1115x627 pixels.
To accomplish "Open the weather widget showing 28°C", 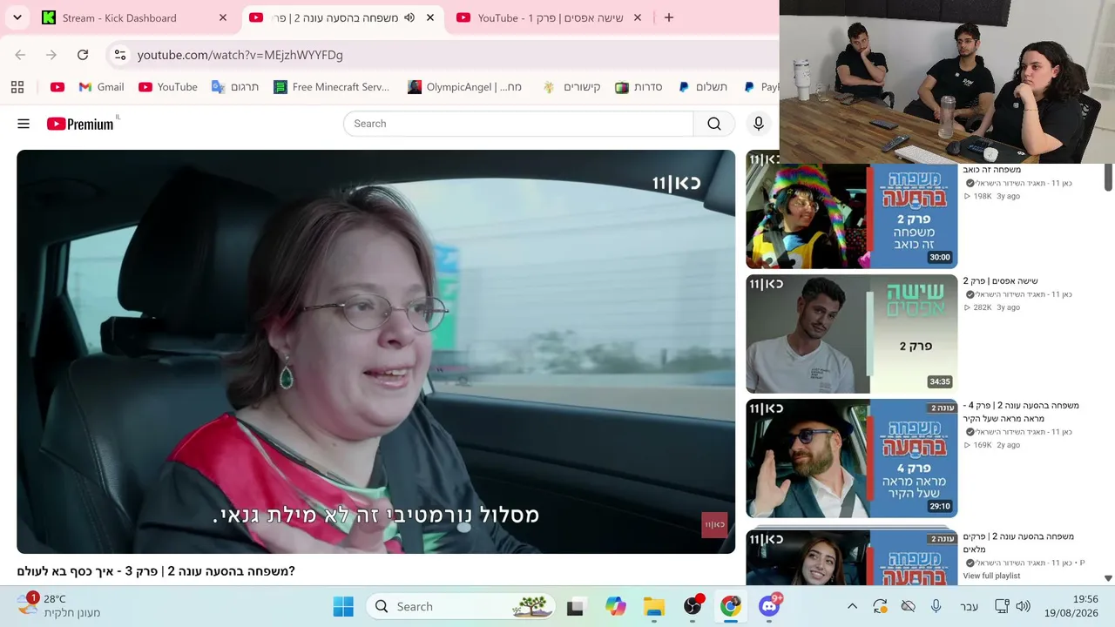I will [x=59, y=606].
